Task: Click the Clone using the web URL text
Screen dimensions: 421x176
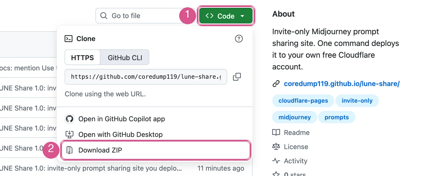Action: 105,94
